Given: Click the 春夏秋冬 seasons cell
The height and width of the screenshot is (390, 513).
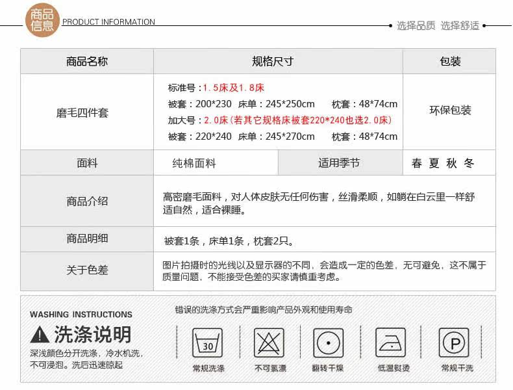Looking at the screenshot, I should tap(443, 163).
